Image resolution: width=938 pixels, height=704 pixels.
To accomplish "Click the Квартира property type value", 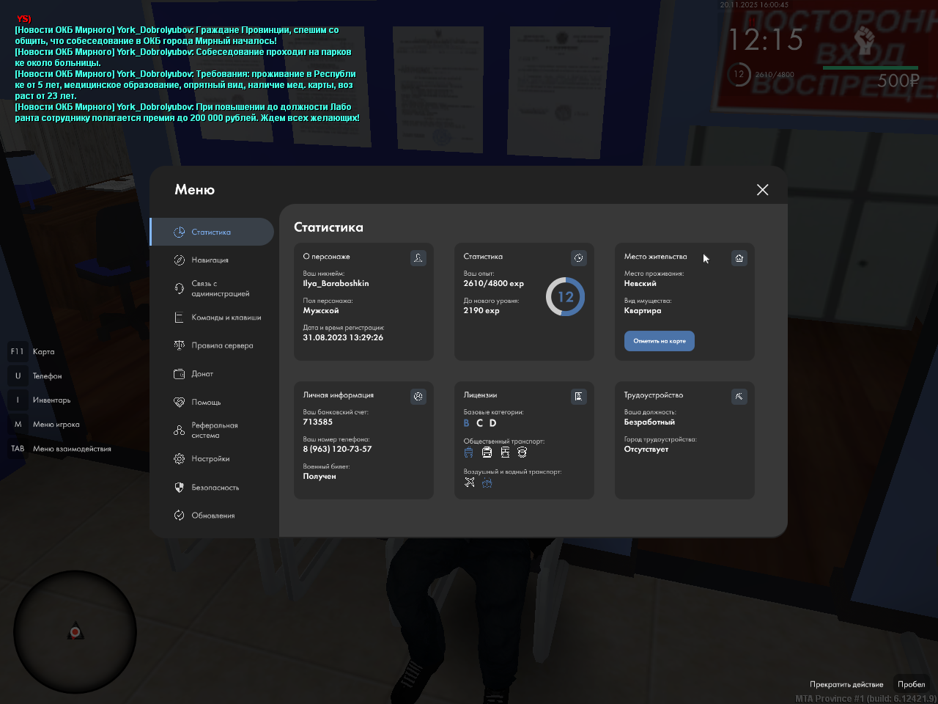I will (x=643, y=311).
